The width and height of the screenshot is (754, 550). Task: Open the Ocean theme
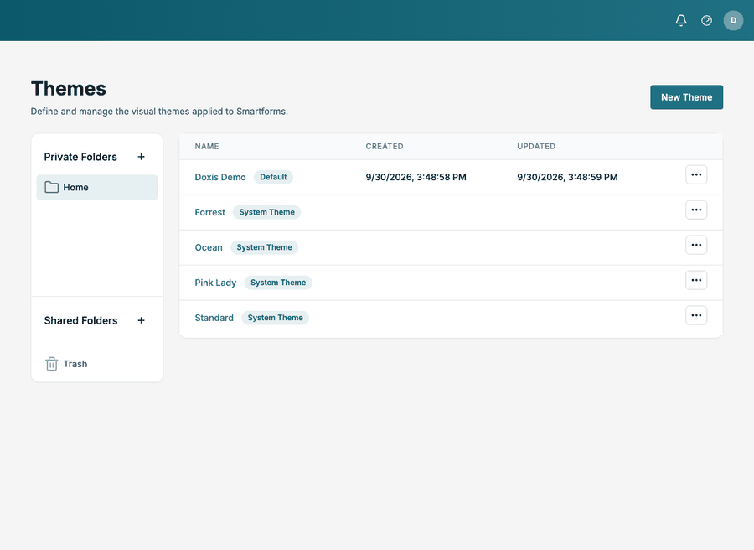click(x=209, y=247)
